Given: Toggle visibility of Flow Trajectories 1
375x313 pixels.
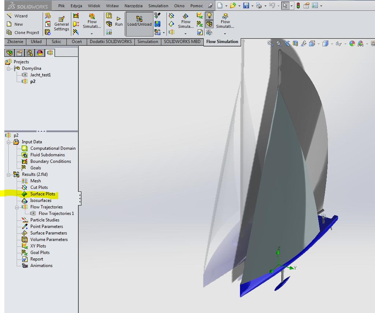Looking at the screenshot, I should coord(33,213).
